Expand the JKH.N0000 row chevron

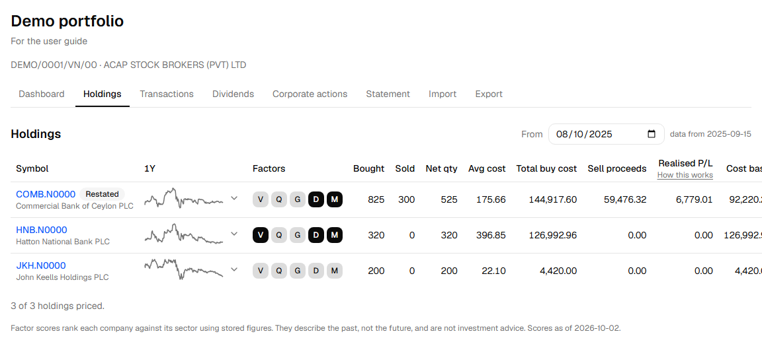[234, 269]
